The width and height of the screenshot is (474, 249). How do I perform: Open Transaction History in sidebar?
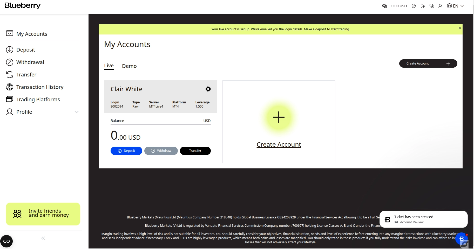click(40, 87)
